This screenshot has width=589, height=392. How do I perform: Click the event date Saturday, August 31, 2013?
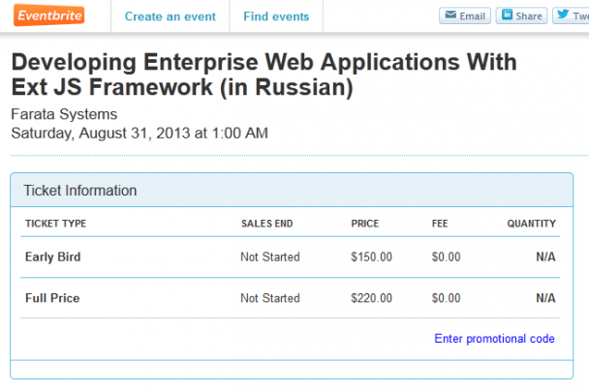(139, 134)
